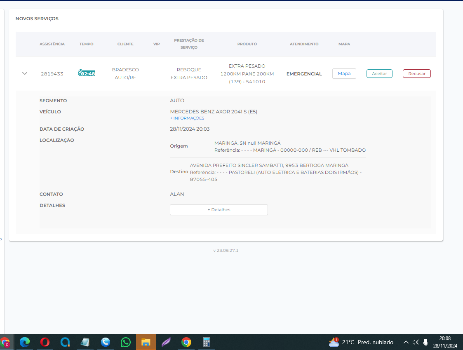This screenshot has width=463, height=350.
Task: Open Microsoft Edge from the taskbar
Action: point(25,342)
